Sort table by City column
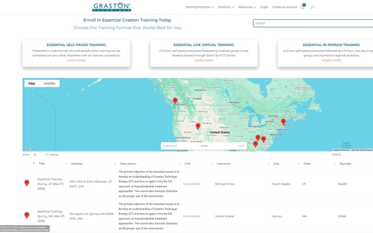Viewport: 373px width, 233px height. click(x=276, y=164)
